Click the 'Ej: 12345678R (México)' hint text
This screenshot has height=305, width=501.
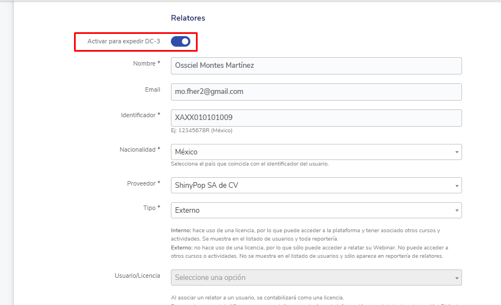point(202,131)
